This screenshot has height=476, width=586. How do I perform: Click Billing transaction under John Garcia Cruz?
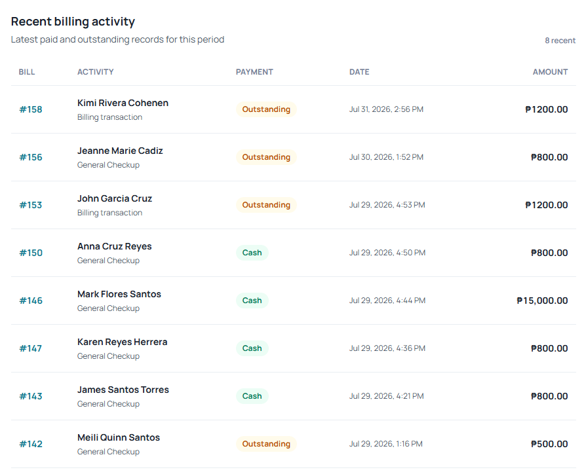coord(109,213)
